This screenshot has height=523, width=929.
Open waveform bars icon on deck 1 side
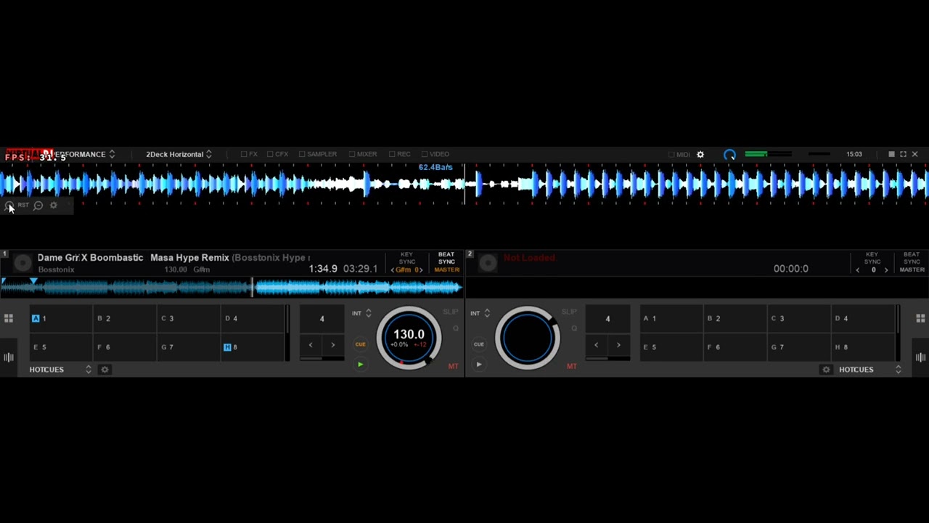pos(9,357)
